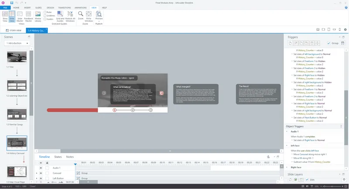Open player properties gear icon

(345, 30)
